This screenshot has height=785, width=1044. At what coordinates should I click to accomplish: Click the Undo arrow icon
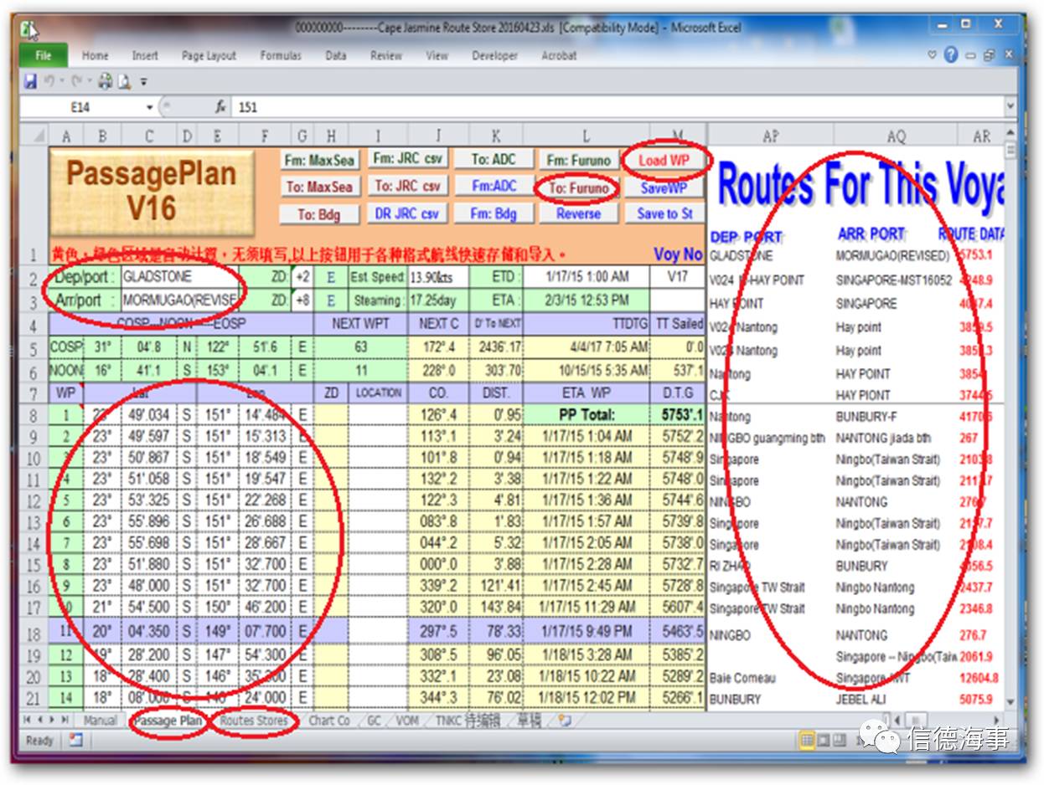point(50,81)
